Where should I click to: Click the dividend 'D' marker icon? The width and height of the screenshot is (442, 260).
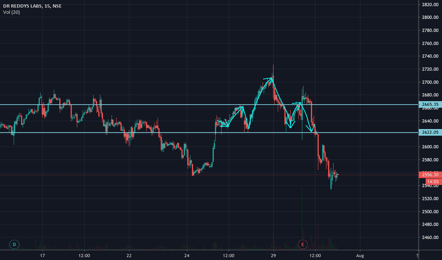(14, 244)
